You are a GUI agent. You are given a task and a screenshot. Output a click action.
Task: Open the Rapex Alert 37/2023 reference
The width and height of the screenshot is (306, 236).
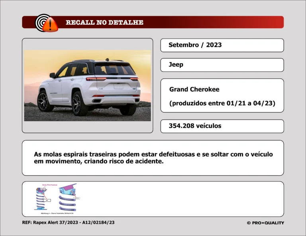(x=68, y=222)
